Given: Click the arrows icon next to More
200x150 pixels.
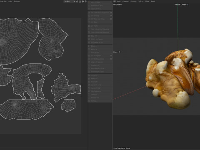Looking at the screenshot, I should pyautogui.click(x=120, y=52).
